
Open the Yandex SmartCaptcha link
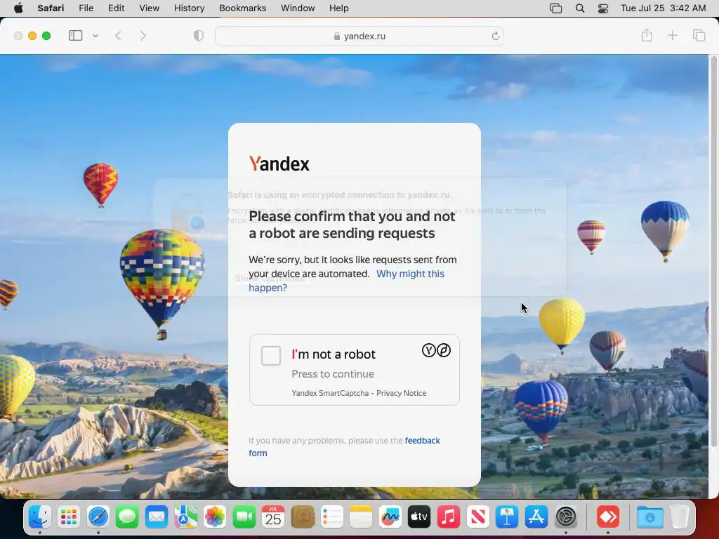coord(330,393)
